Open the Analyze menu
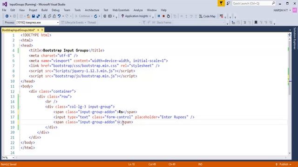This screenshot has height=167, width=298. coord(138,10)
